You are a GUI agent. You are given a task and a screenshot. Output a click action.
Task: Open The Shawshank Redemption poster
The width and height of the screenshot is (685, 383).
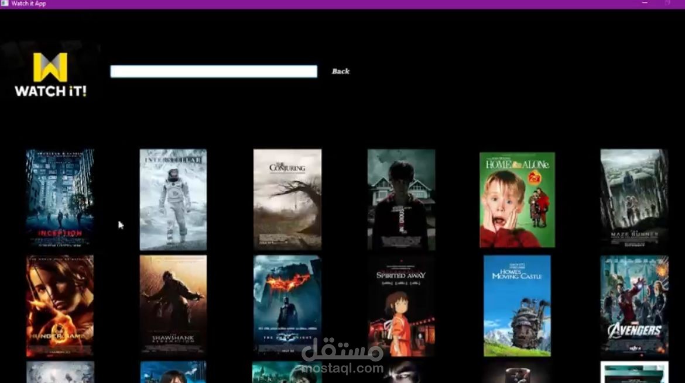tap(173, 306)
